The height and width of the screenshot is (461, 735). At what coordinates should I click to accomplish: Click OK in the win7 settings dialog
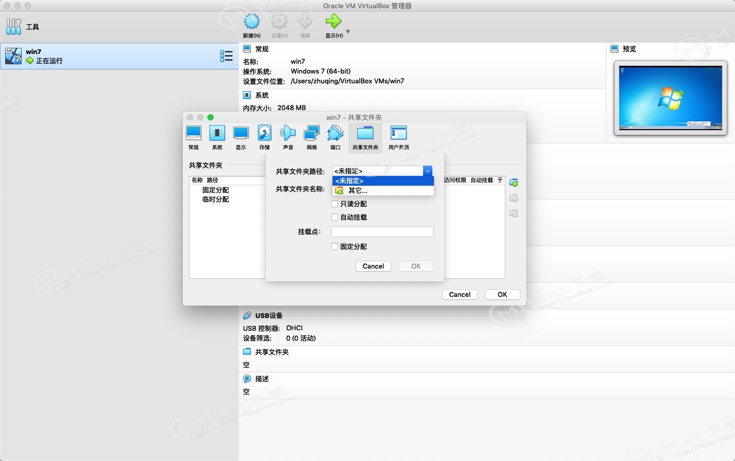coord(502,294)
